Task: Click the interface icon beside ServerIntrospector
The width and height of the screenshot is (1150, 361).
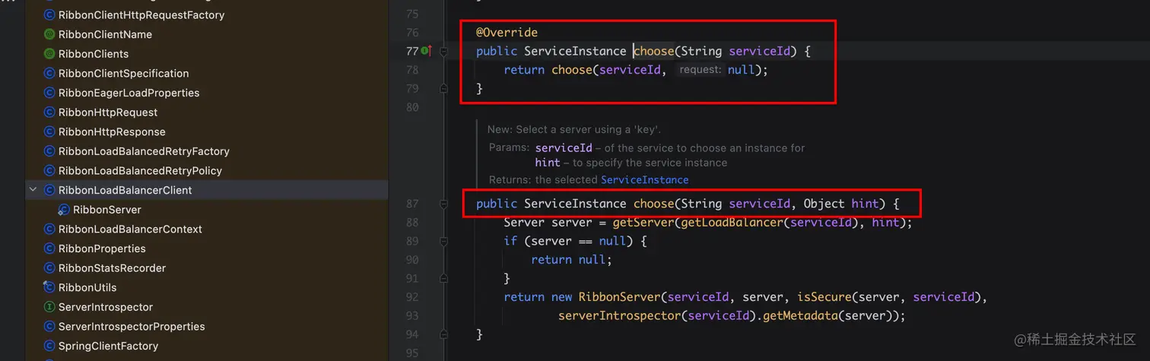Action: click(49, 307)
